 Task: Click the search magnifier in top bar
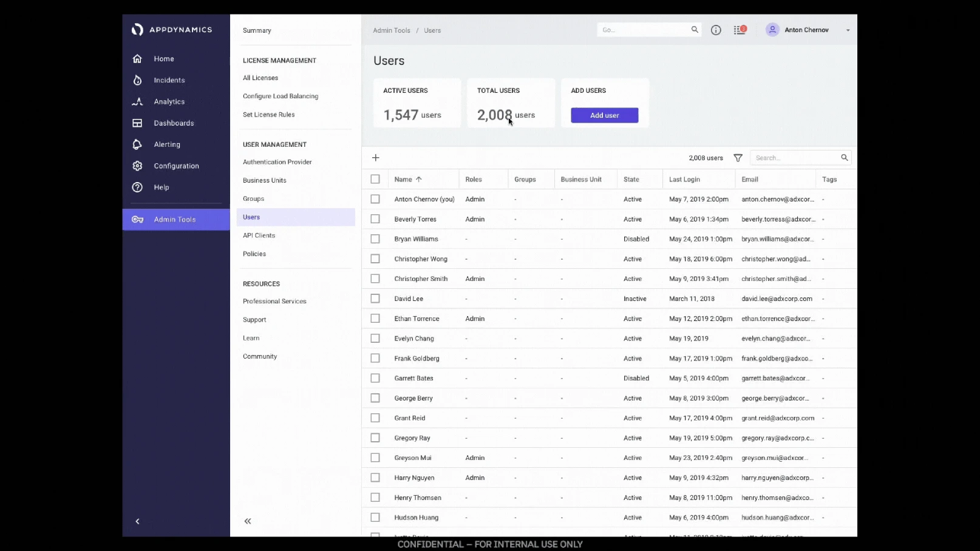(x=695, y=30)
